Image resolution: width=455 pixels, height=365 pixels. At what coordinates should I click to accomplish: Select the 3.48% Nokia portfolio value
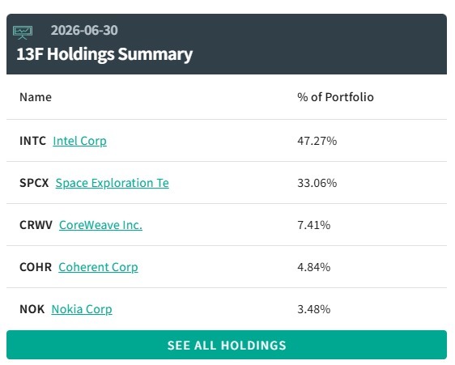[314, 309]
